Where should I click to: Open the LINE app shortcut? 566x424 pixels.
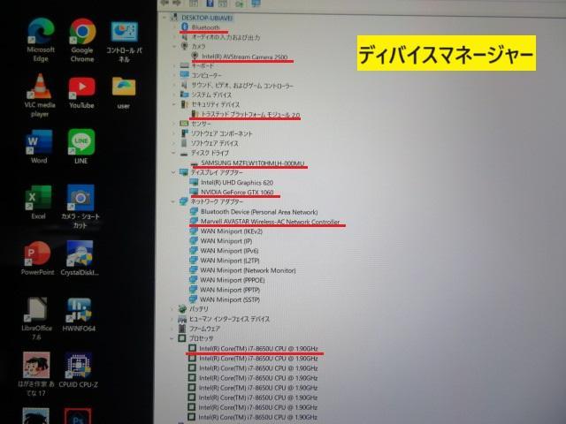(x=80, y=147)
